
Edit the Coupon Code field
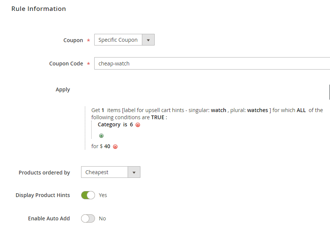coord(212,63)
